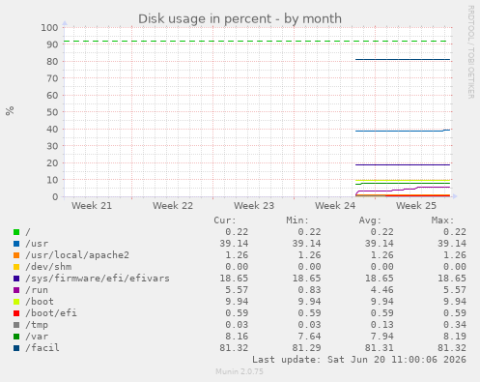The width and height of the screenshot is (480, 382).
Task: Click the red swatch for /boot/efi
Action: click(x=16, y=313)
